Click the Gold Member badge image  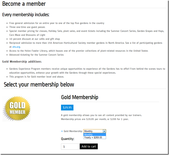(17, 108)
